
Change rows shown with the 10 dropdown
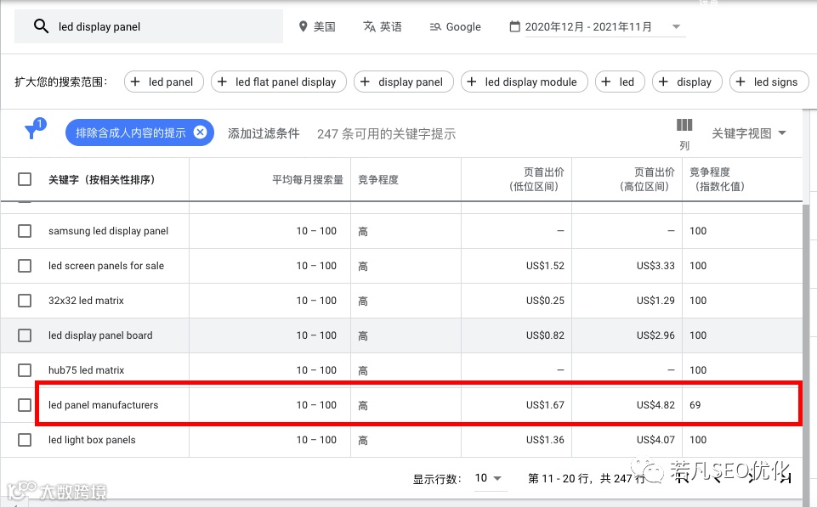pyautogui.click(x=488, y=478)
